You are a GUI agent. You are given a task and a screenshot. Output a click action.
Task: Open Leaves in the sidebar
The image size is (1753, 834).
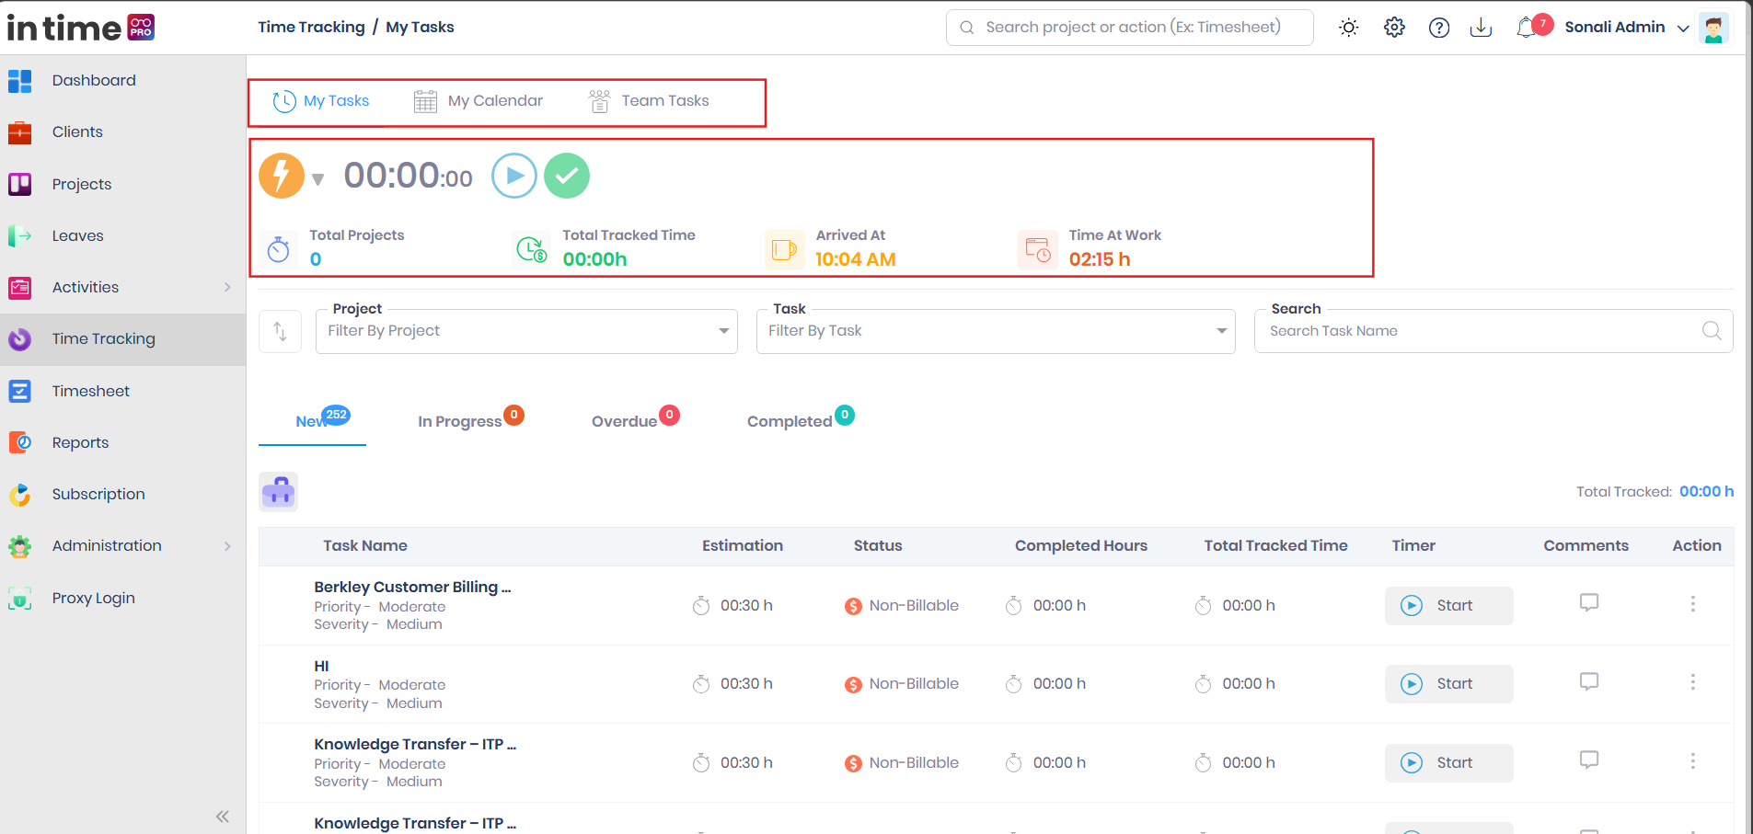(x=77, y=236)
